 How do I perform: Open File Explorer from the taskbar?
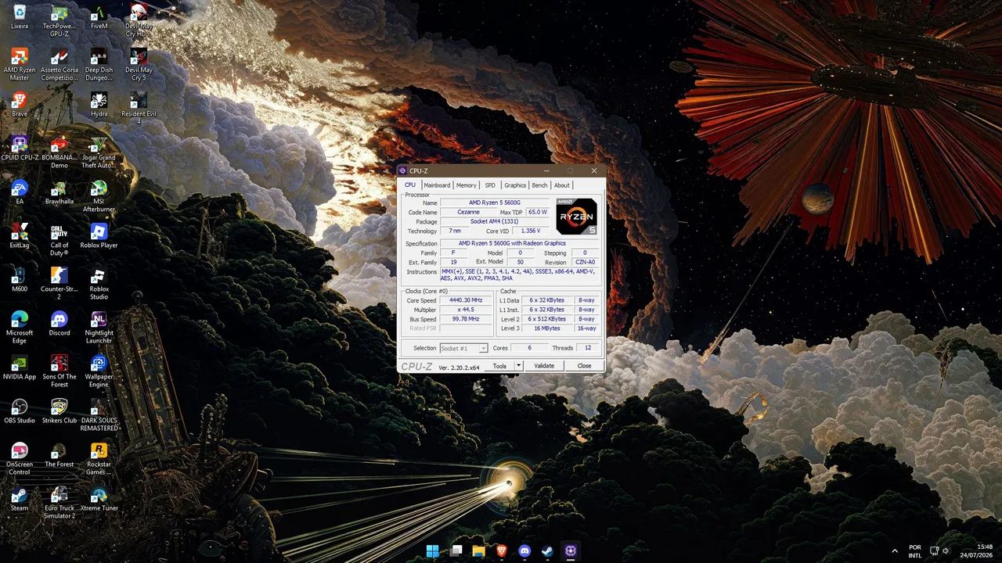tap(479, 550)
